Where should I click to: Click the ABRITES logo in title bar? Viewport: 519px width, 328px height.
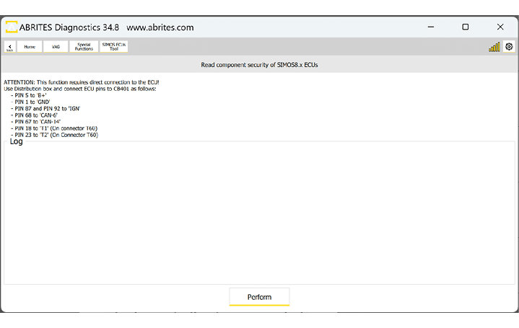pos(12,27)
